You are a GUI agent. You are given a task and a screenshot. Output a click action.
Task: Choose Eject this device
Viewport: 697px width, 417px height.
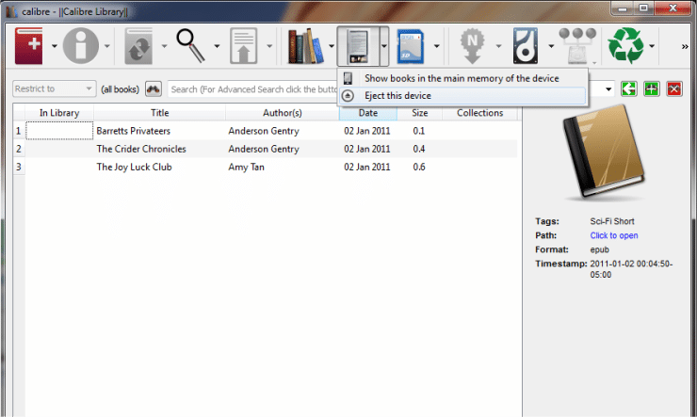point(462,95)
